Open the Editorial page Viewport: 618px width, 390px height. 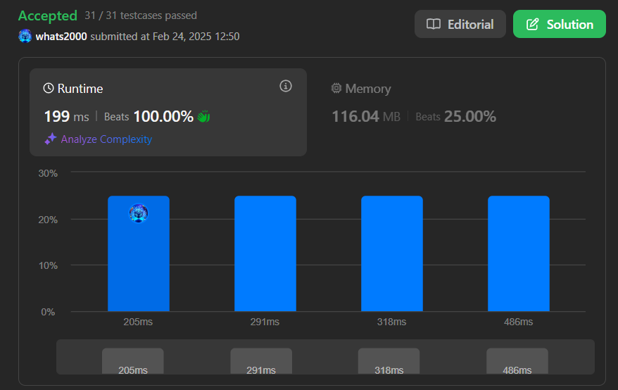click(x=460, y=25)
